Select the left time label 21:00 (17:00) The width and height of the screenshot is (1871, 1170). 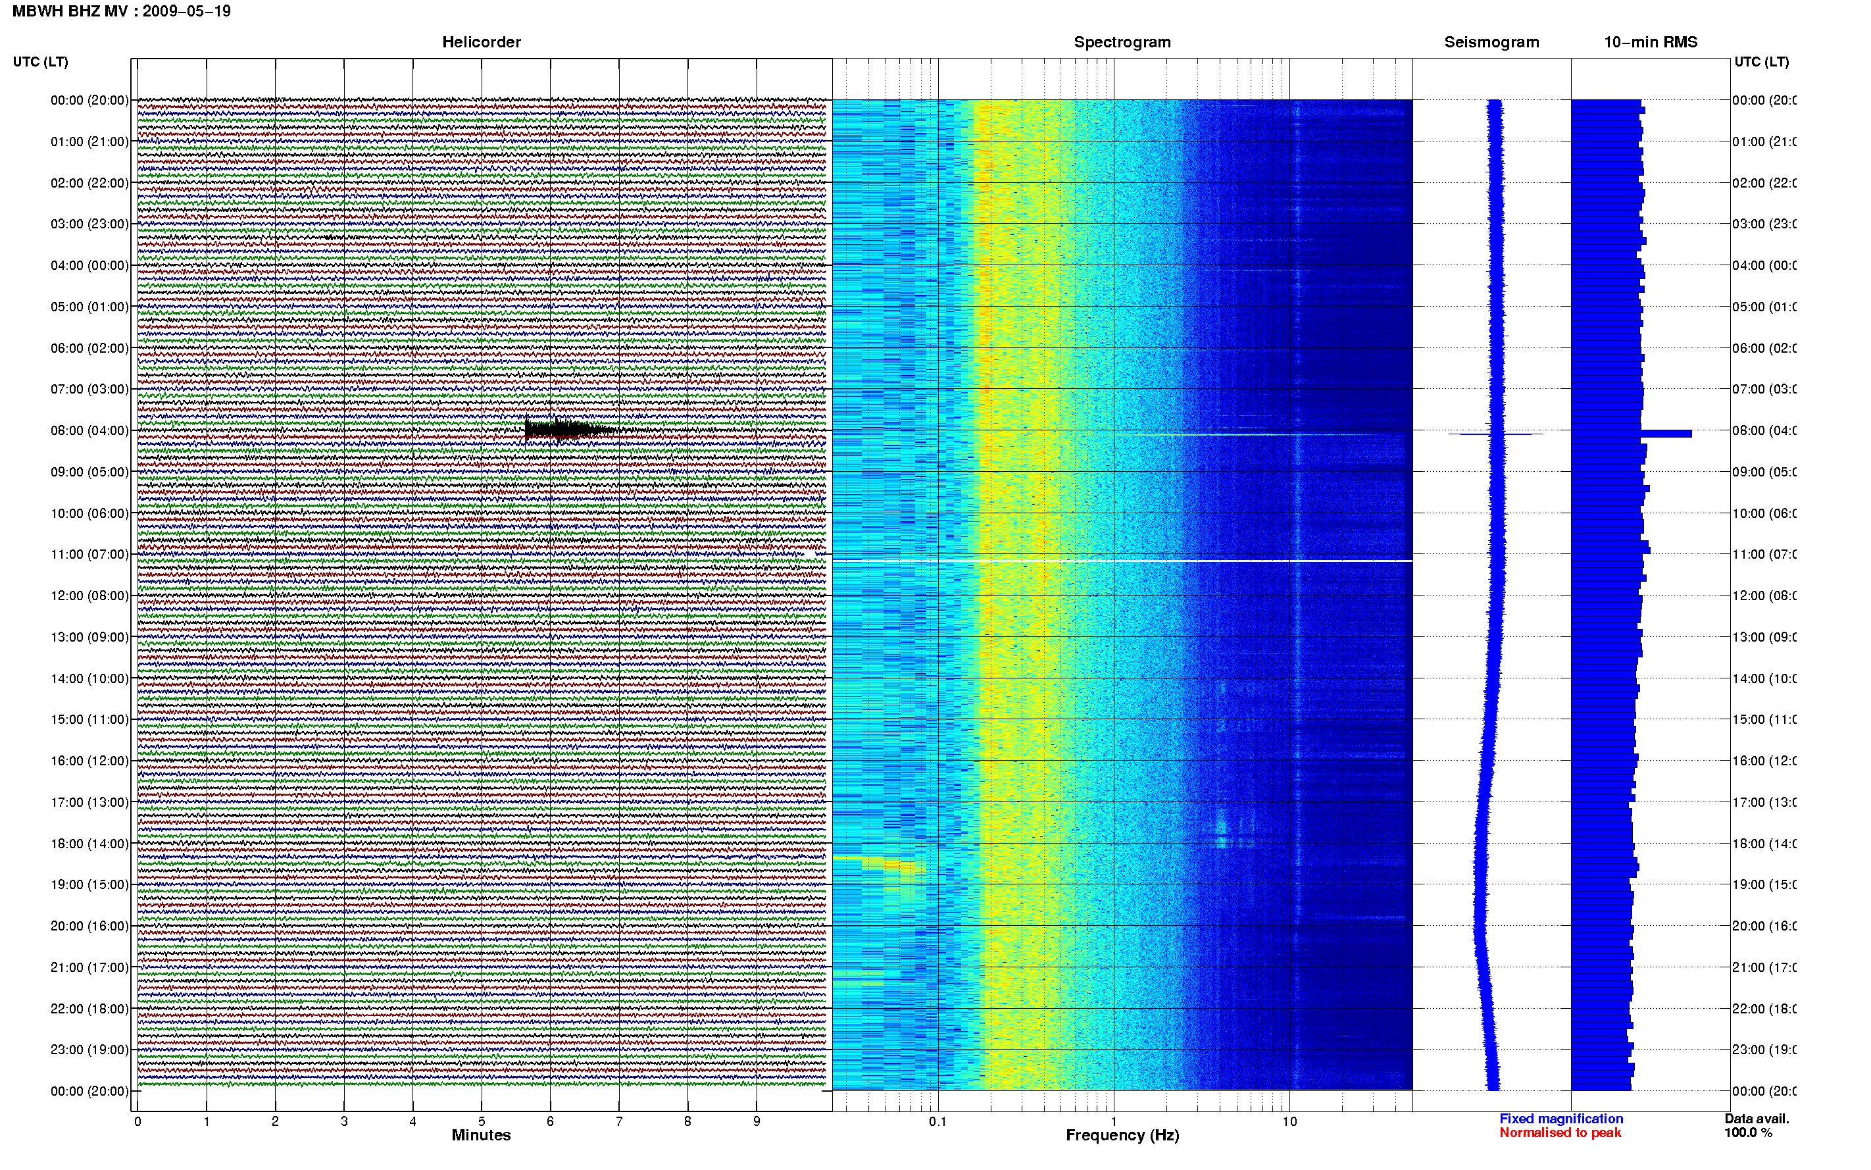click(89, 967)
